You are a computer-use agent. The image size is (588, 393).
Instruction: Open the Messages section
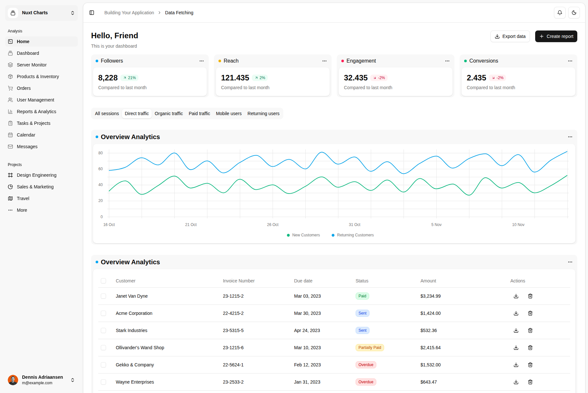(27, 147)
